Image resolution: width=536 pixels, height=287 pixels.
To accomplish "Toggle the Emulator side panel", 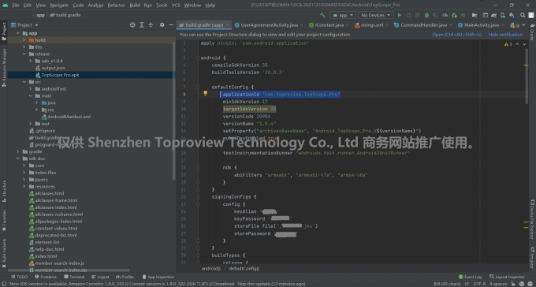I will click(x=532, y=258).
